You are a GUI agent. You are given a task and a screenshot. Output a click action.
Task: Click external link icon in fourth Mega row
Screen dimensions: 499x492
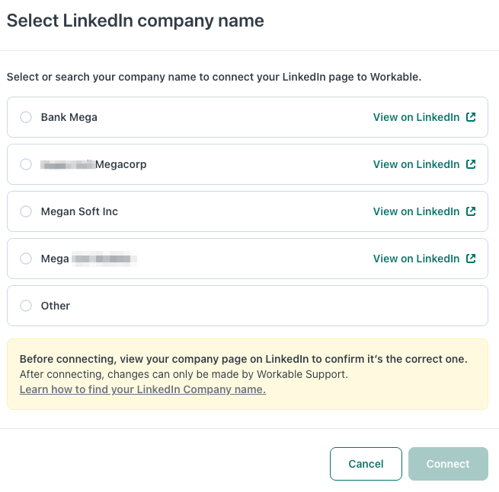pyautogui.click(x=471, y=259)
